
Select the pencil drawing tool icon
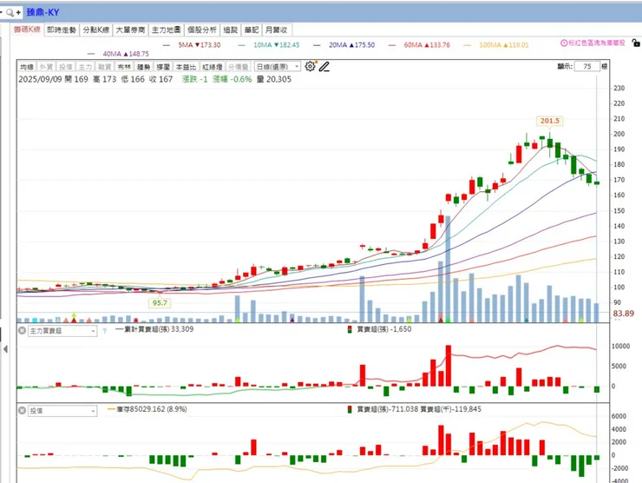pyautogui.click(x=324, y=66)
